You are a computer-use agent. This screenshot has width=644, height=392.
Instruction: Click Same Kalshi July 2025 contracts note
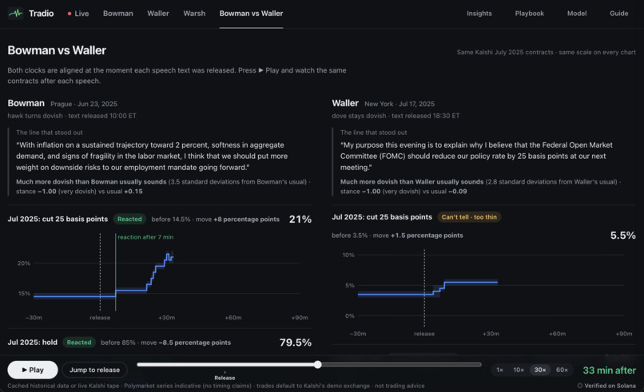pyautogui.click(x=546, y=52)
